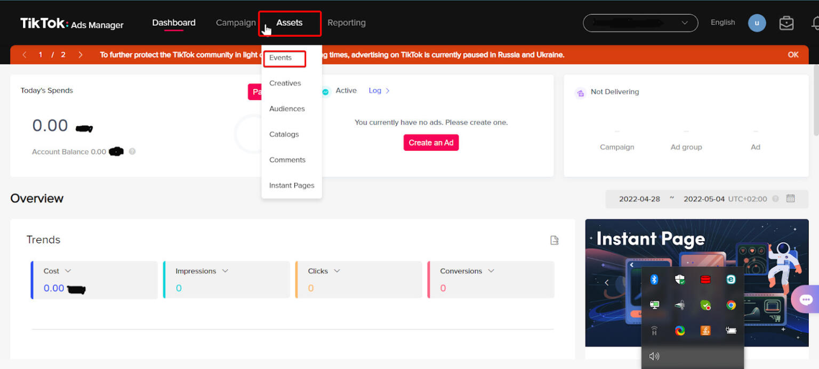Screen dimensions: 819x369
Task: Show previous slide in Instant Page carousel
Action: (x=607, y=283)
